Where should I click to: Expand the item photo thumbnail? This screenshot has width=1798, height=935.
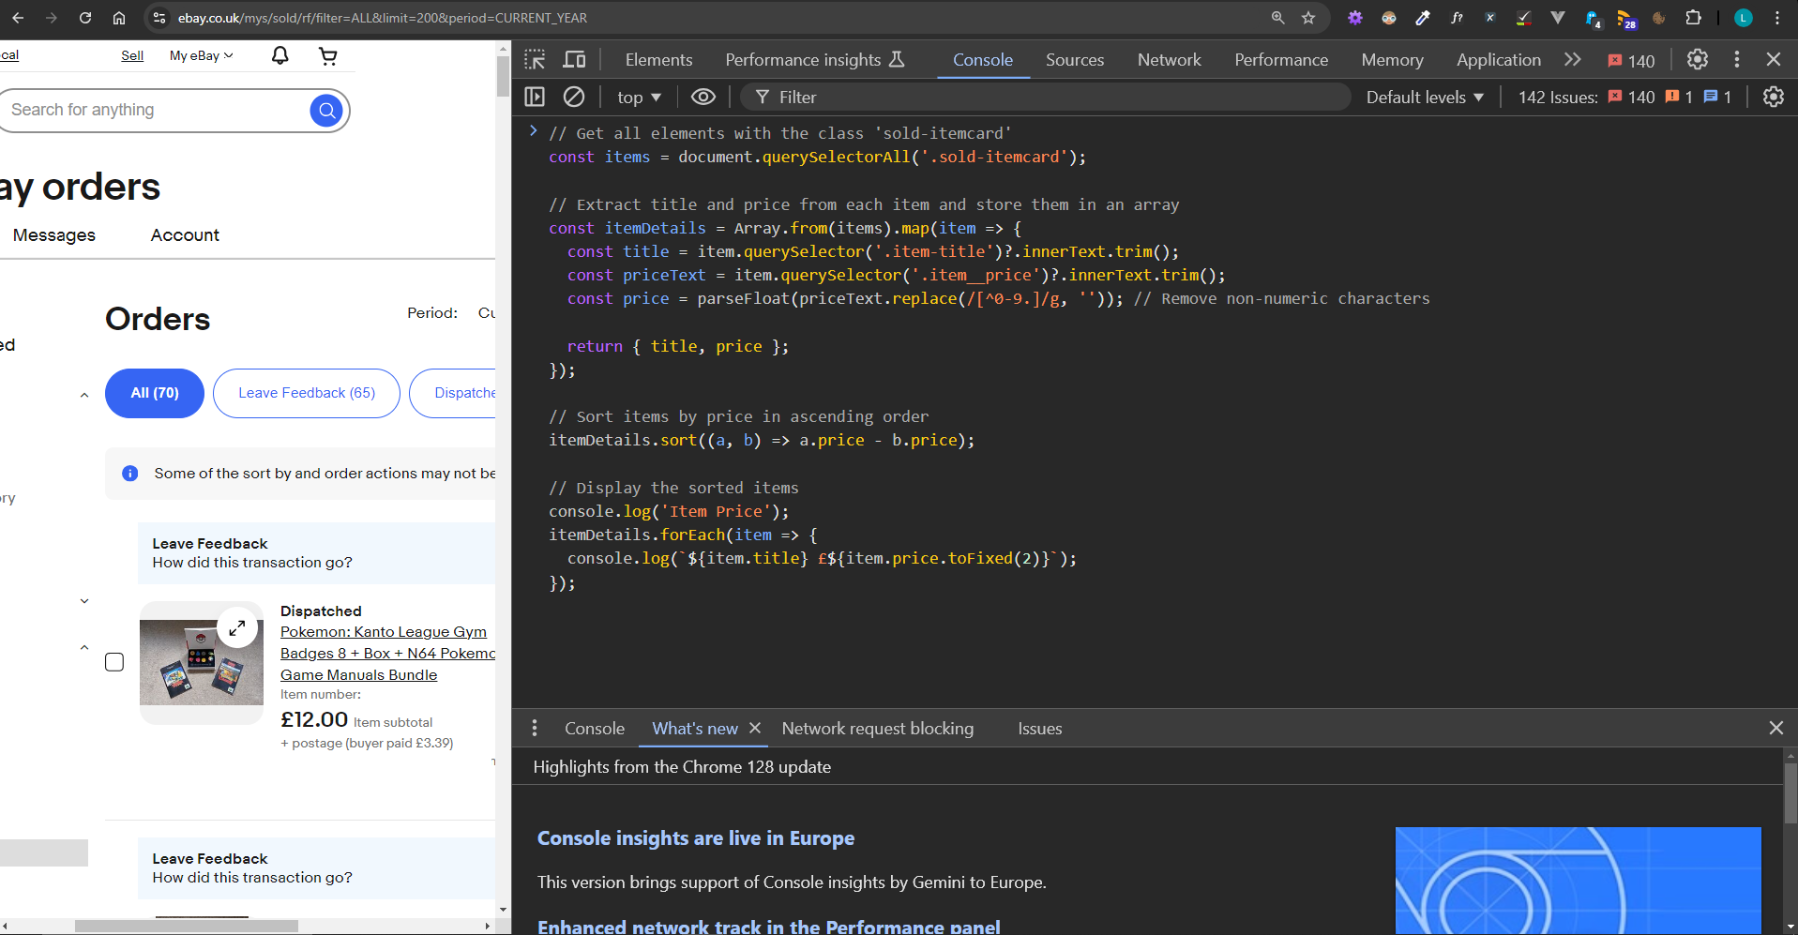tap(237, 627)
